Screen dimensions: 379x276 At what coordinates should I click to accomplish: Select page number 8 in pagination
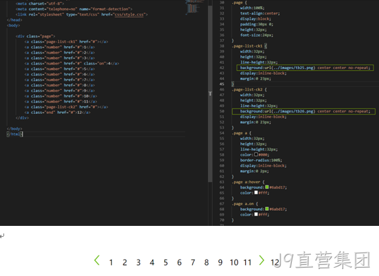tap(207, 262)
